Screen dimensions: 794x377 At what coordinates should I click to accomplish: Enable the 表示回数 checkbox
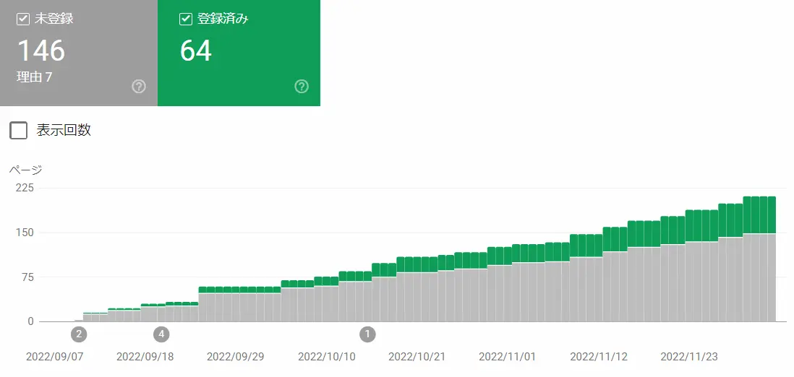[x=19, y=131]
